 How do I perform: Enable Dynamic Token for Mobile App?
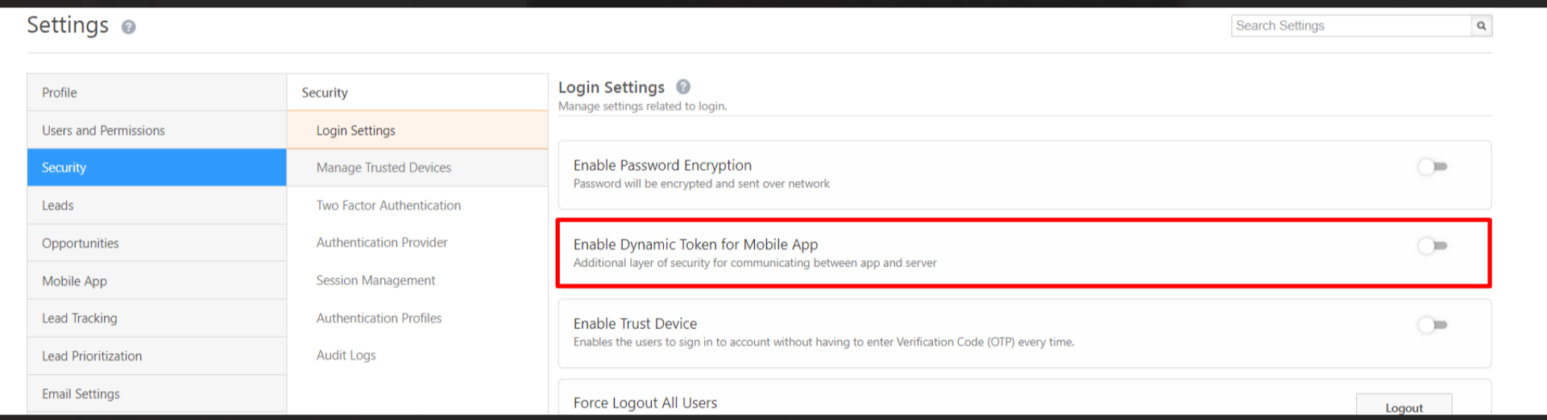click(1433, 245)
